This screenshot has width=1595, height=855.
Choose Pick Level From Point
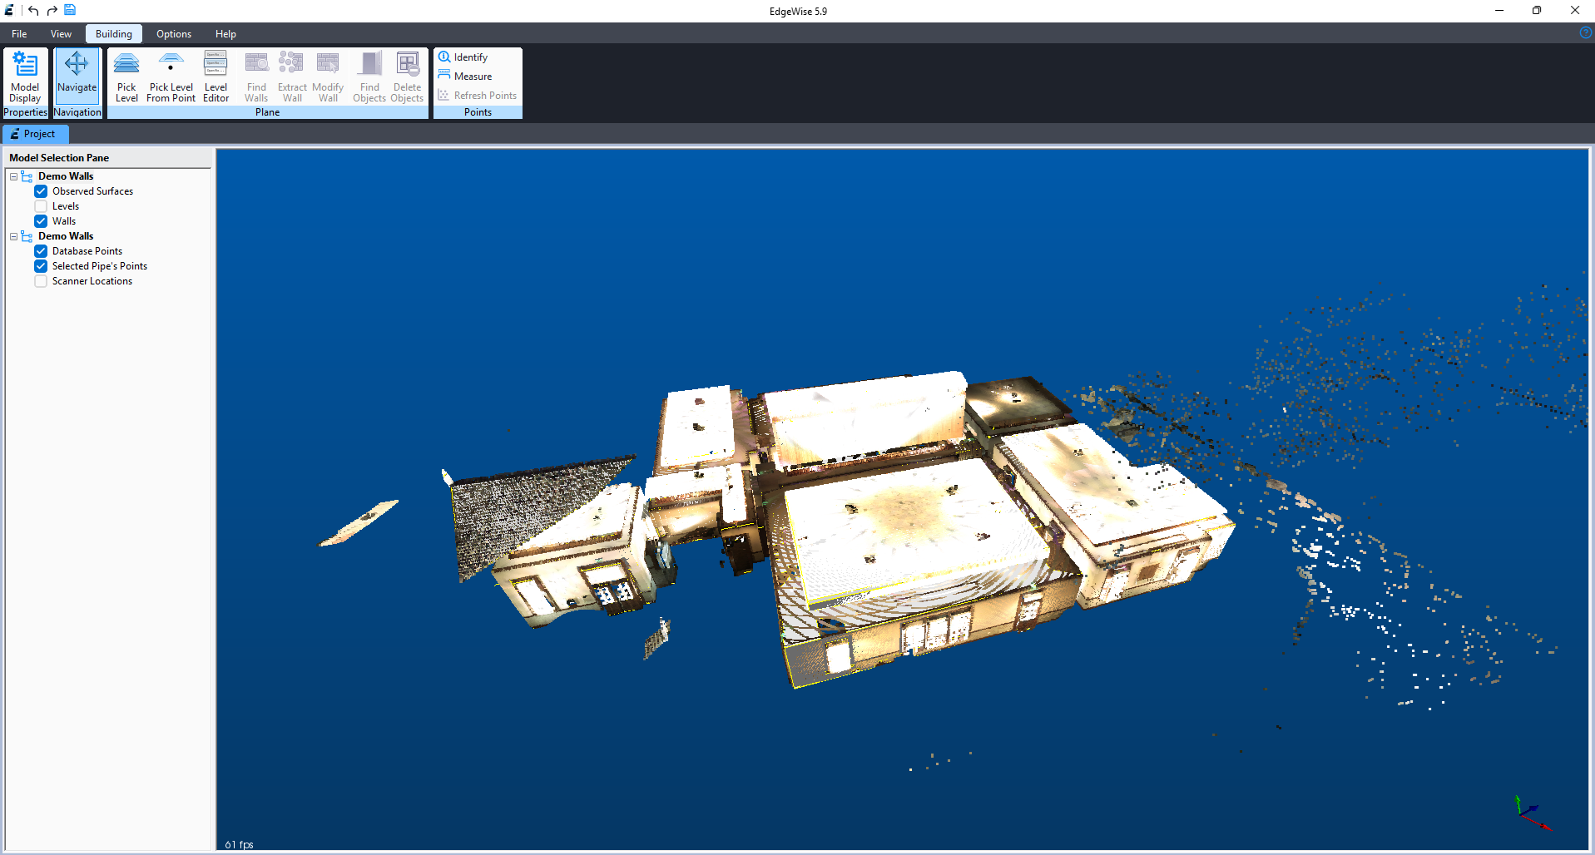point(171,77)
